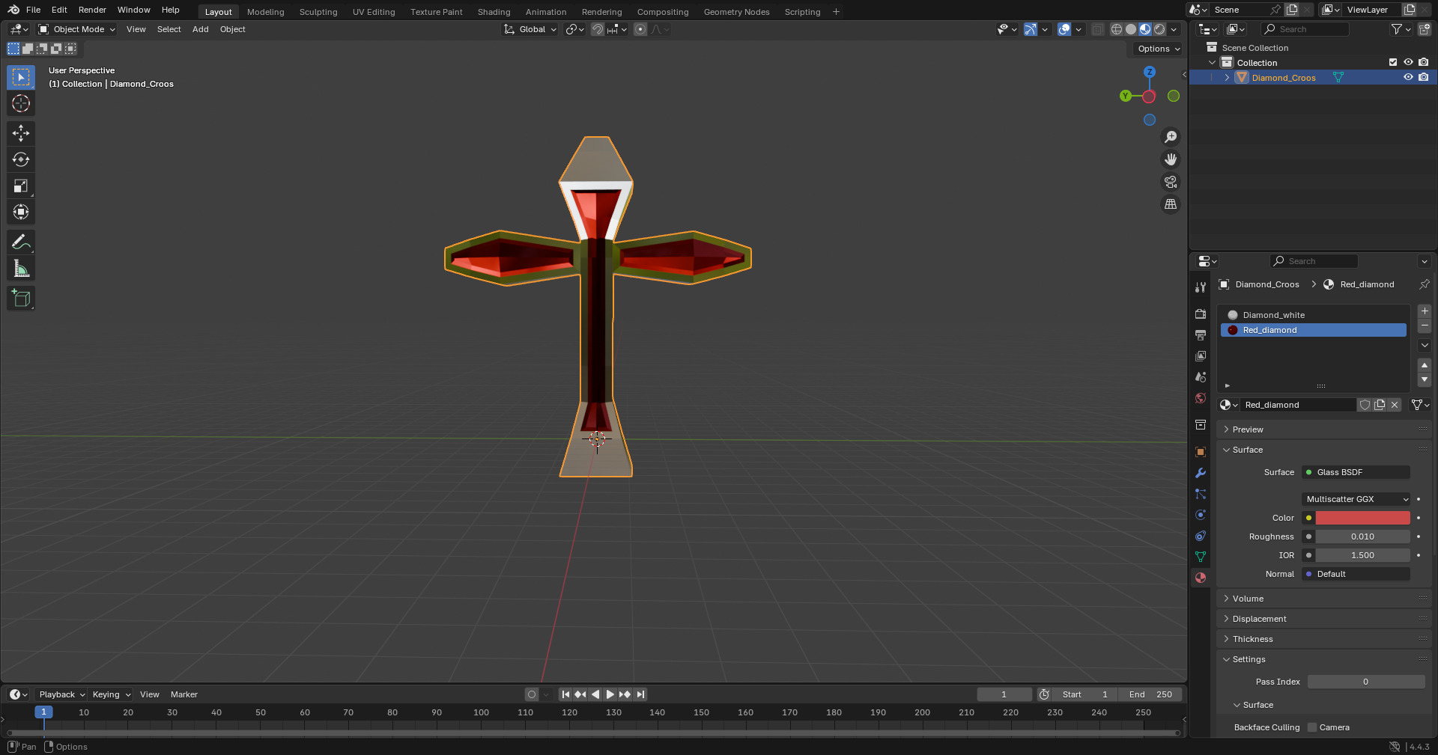Activate the Rotate tool
This screenshot has height=755, width=1438.
point(21,159)
